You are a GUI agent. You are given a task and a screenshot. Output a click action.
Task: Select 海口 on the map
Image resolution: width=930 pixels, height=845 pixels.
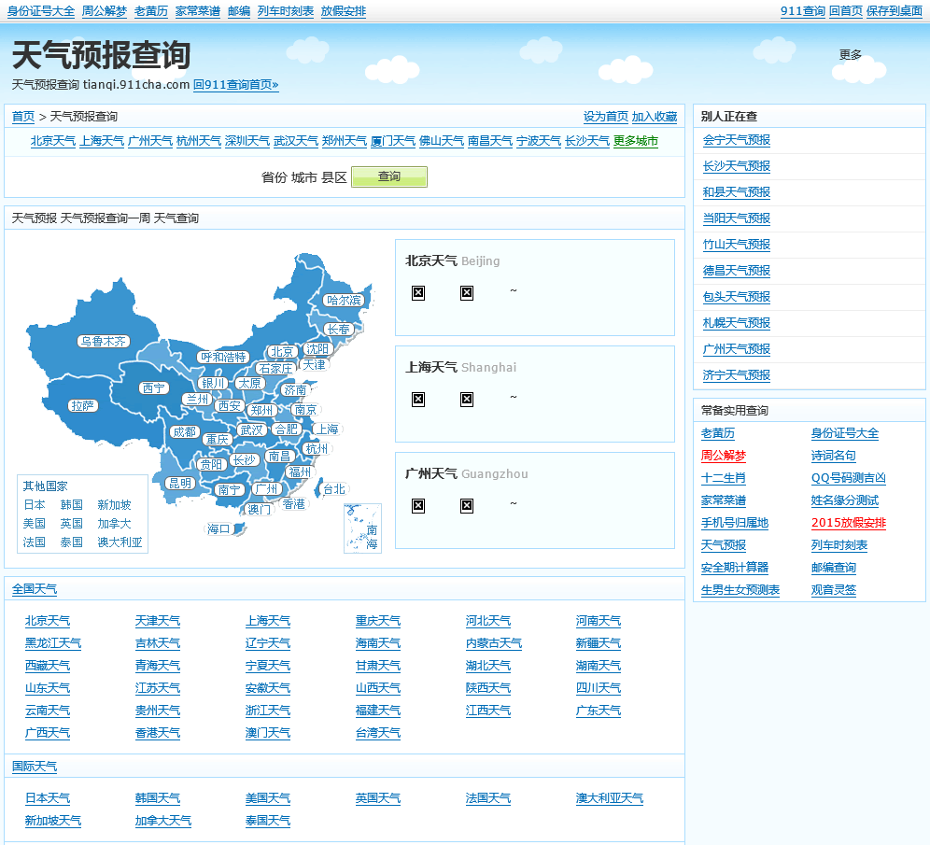218,528
